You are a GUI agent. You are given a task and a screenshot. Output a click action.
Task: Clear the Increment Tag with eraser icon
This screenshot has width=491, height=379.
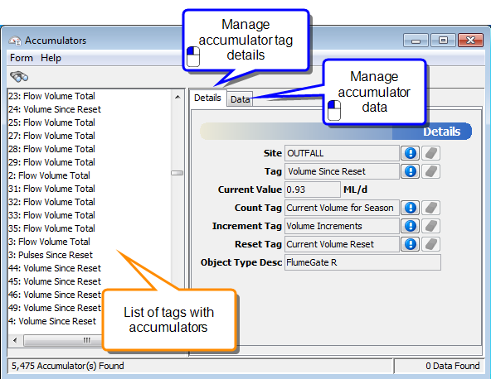(x=431, y=226)
